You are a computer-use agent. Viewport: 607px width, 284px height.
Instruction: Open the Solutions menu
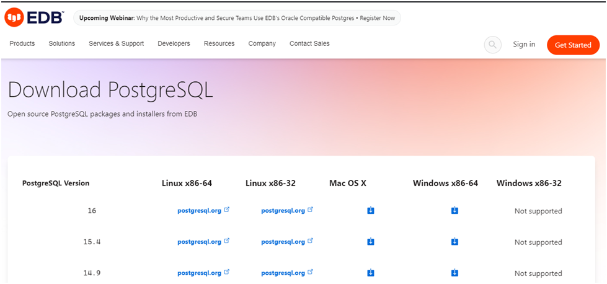(61, 44)
